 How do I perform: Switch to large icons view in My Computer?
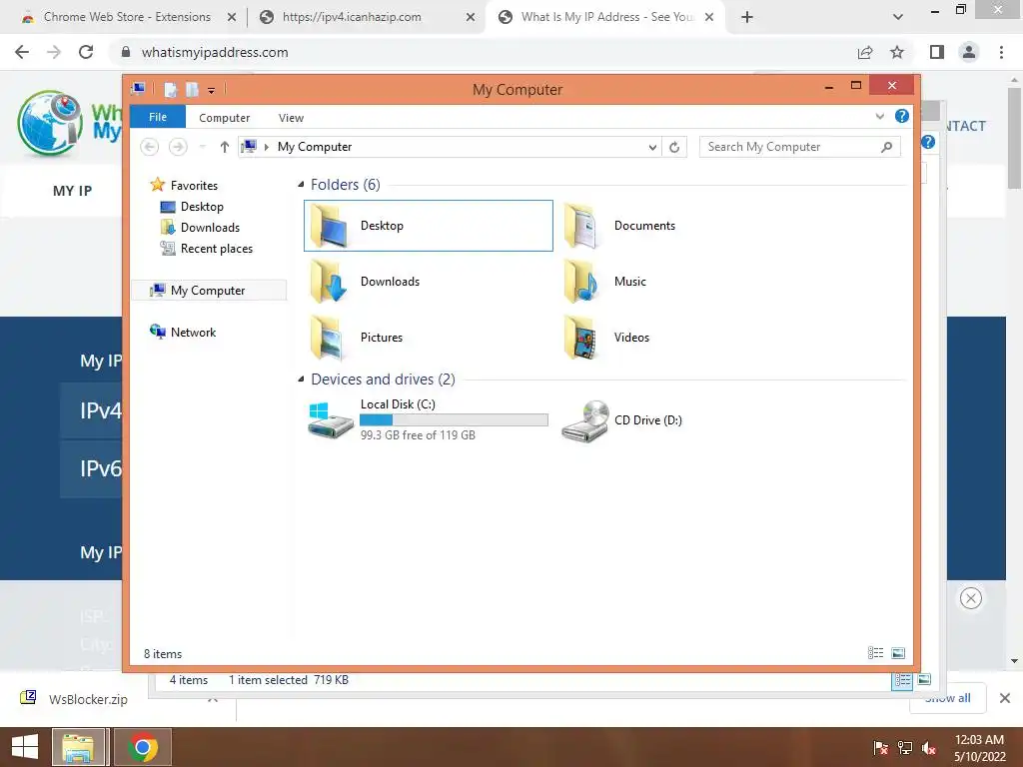pos(898,653)
